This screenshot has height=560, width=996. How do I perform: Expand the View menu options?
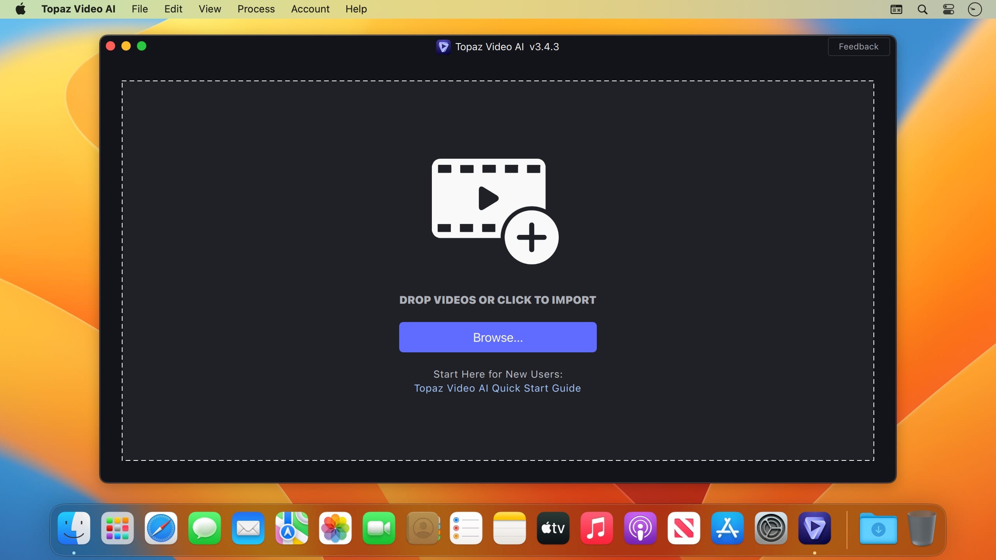point(210,9)
